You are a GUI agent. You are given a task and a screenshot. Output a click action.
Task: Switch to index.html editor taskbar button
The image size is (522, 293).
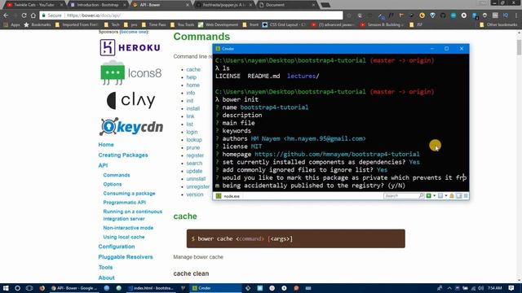(151, 288)
